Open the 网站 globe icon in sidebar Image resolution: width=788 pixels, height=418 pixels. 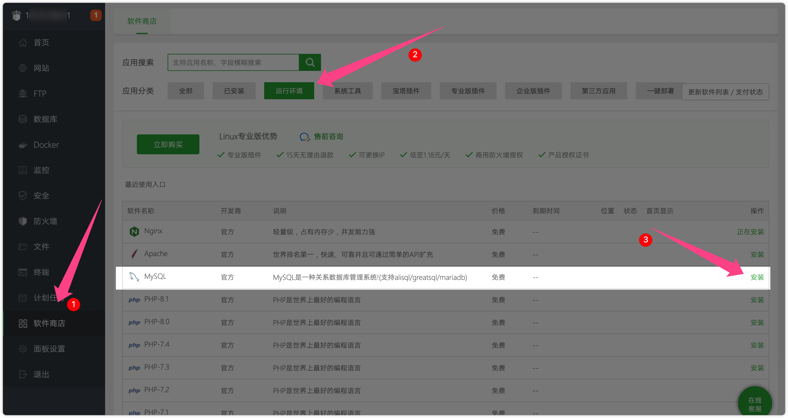(23, 68)
